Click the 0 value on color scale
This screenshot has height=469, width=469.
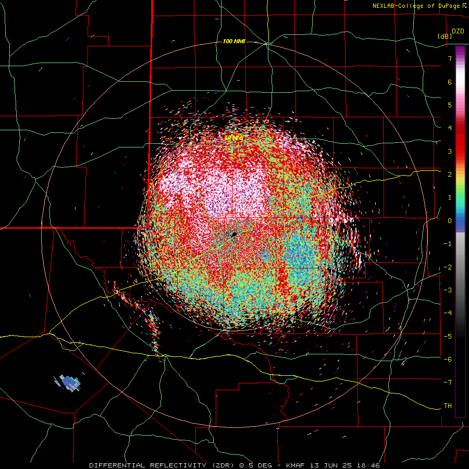(x=450, y=221)
